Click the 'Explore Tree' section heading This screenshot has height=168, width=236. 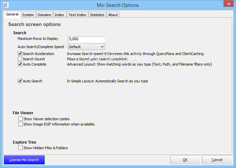(25, 142)
